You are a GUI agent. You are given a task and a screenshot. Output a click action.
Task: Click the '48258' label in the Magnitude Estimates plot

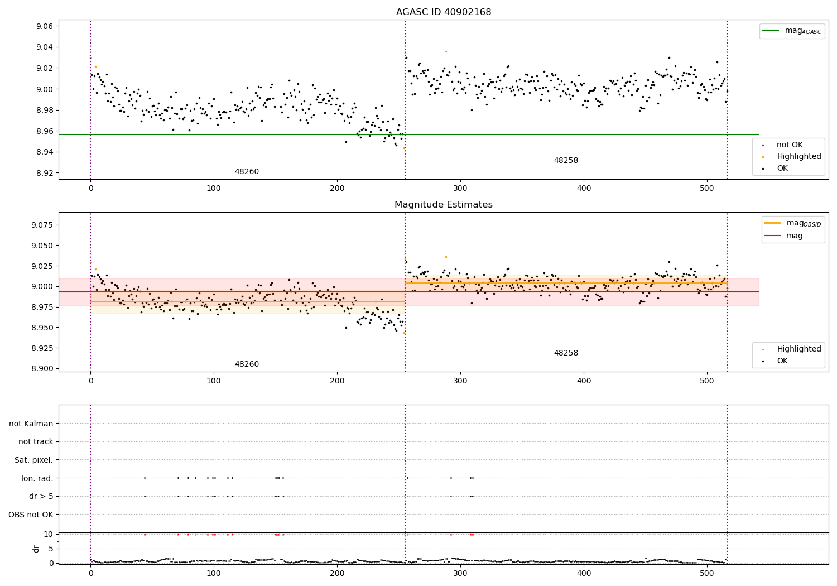[566, 353]
